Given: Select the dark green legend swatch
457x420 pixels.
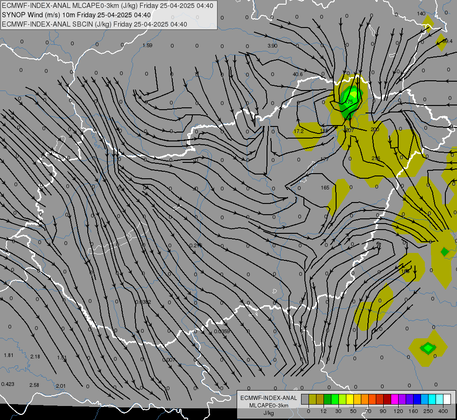Looking at the screenshot, I should [x=327, y=399].
